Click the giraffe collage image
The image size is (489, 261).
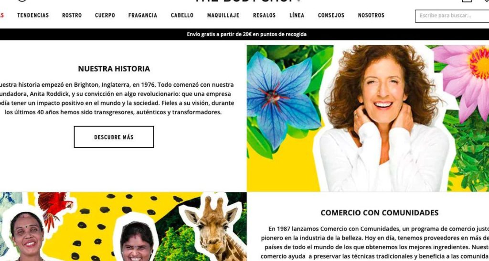pos(123,226)
